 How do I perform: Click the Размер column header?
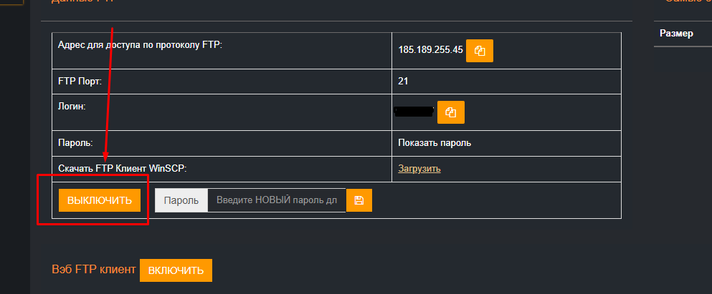[x=676, y=33]
